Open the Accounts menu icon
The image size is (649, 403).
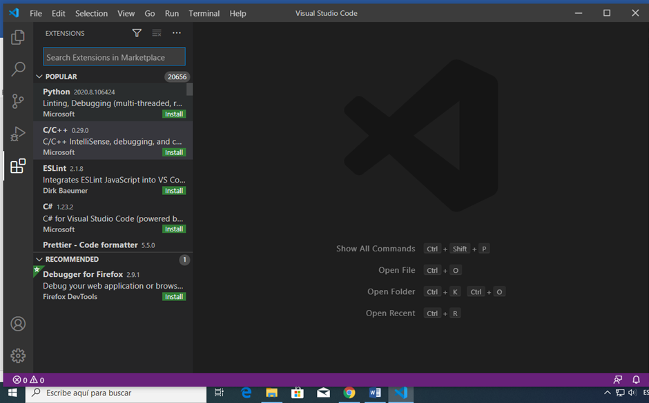[18, 324]
